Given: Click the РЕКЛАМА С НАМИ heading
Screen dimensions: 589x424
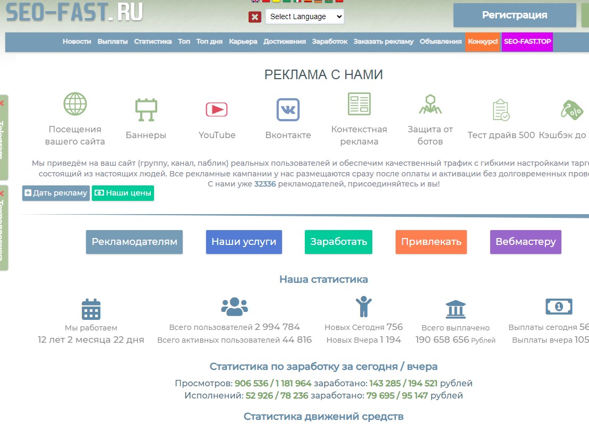Looking at the screenshot, I should (323, 74).
